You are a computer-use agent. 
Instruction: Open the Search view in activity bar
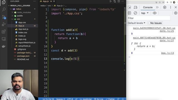click(x=4, y=9)
